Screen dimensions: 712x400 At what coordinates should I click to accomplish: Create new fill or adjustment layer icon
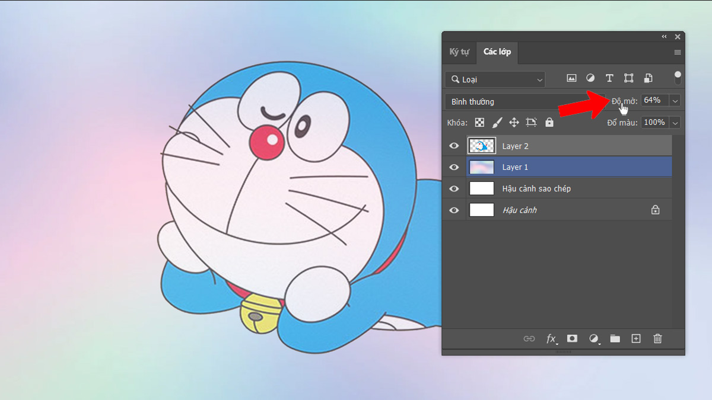pyautogui.click(x=593, y=338)
